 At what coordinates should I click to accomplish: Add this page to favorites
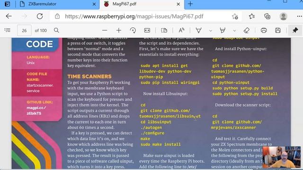(x=235, y=17)
